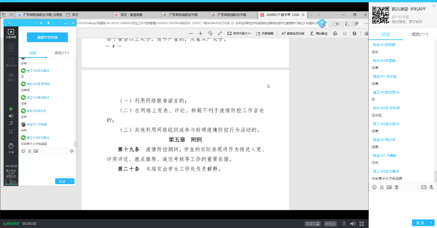Open chat settings gear in floating panel
Screen dimensions: 437x228
click(x=71, y=151)
